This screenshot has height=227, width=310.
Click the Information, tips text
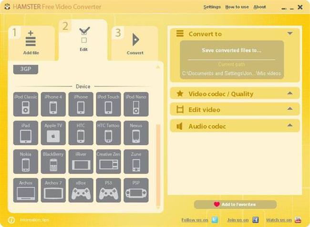click(34, 220)
